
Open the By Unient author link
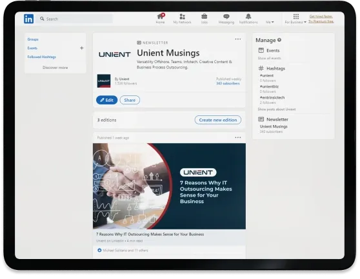tap(122, 79)
